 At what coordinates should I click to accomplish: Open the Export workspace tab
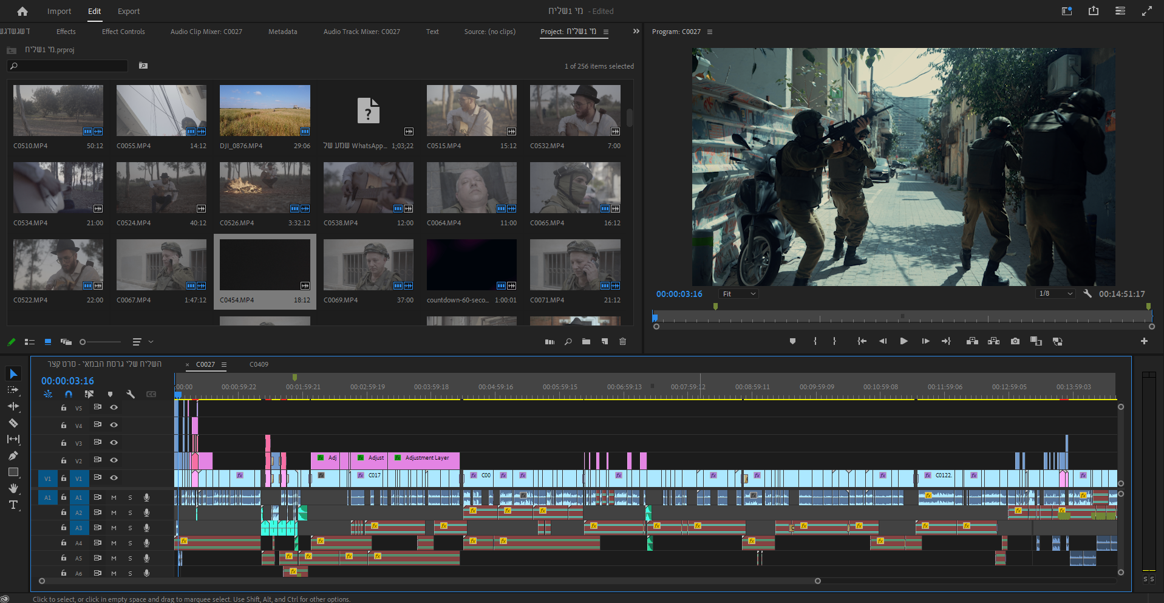(129, 11)
